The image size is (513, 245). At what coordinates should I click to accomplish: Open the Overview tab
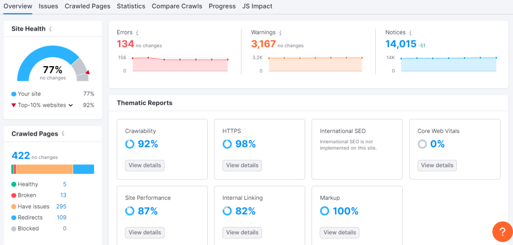click(18, 6)
